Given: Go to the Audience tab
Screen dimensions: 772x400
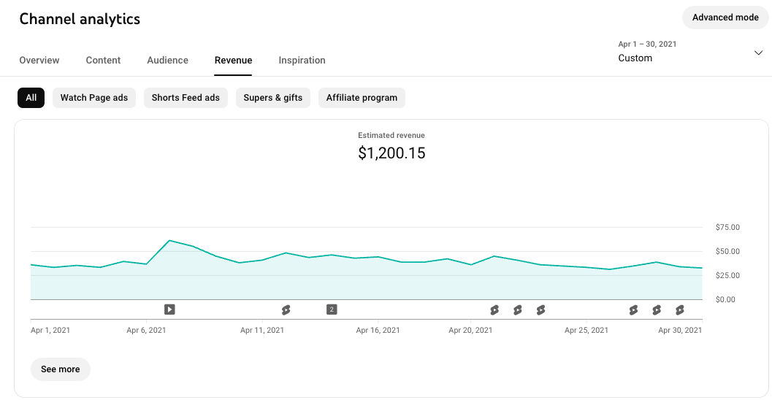Looking at the screenshot, I should point(167,60).
